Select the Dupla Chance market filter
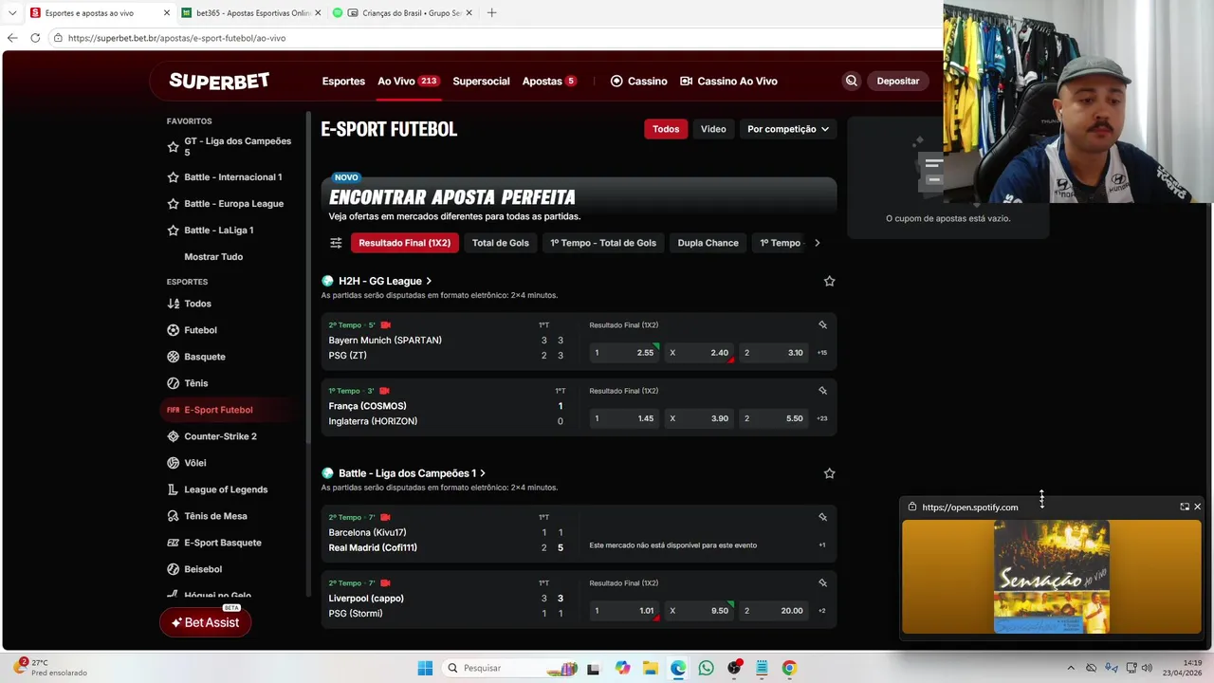Image resolution: width=1214 pixels, height=683 pixels. 708,243
